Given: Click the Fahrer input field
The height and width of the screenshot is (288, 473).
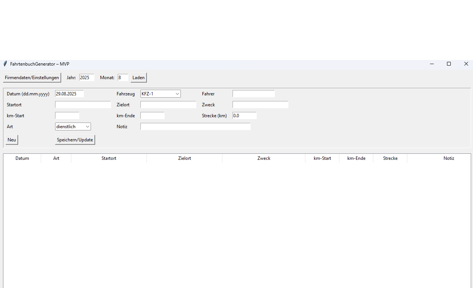Looking at the screenshot, I should (x=253, y=94).
